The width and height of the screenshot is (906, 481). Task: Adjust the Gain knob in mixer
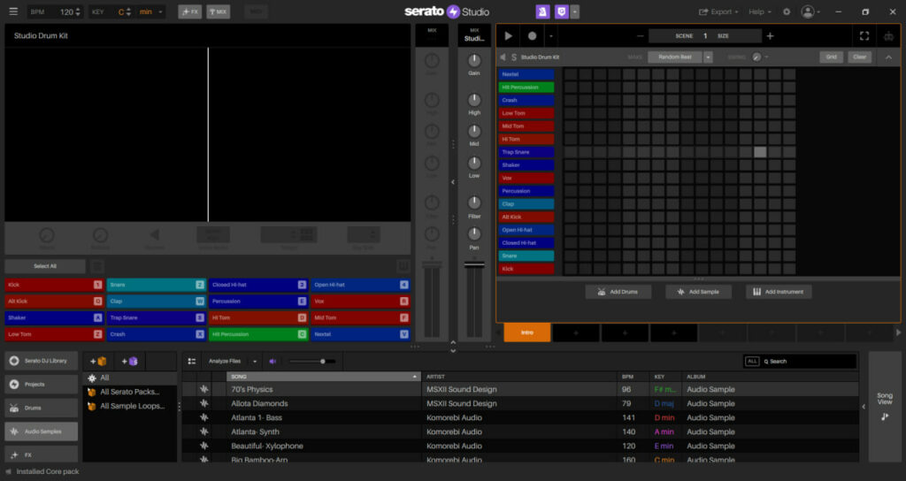click(474, 60)
